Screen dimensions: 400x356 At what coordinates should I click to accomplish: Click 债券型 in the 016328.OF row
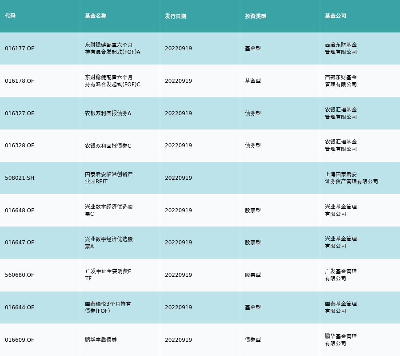click(x=253, y=146)
